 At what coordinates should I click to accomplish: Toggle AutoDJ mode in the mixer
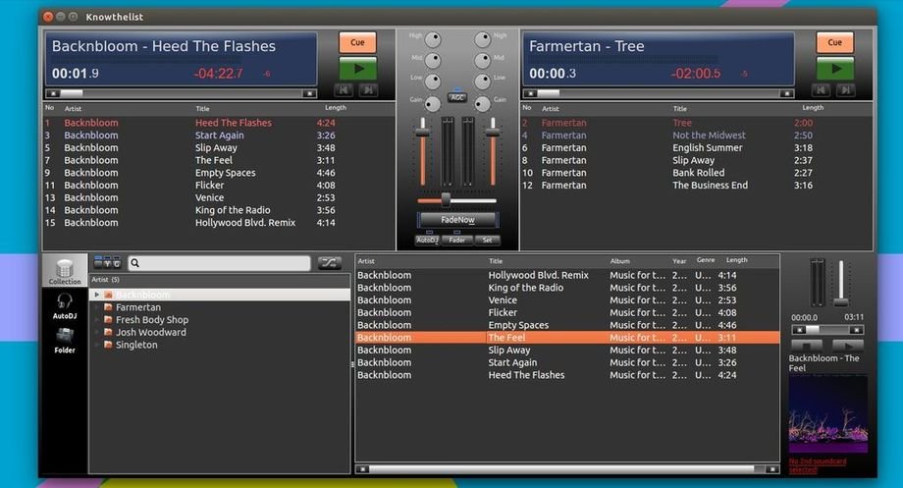point(427,240)
